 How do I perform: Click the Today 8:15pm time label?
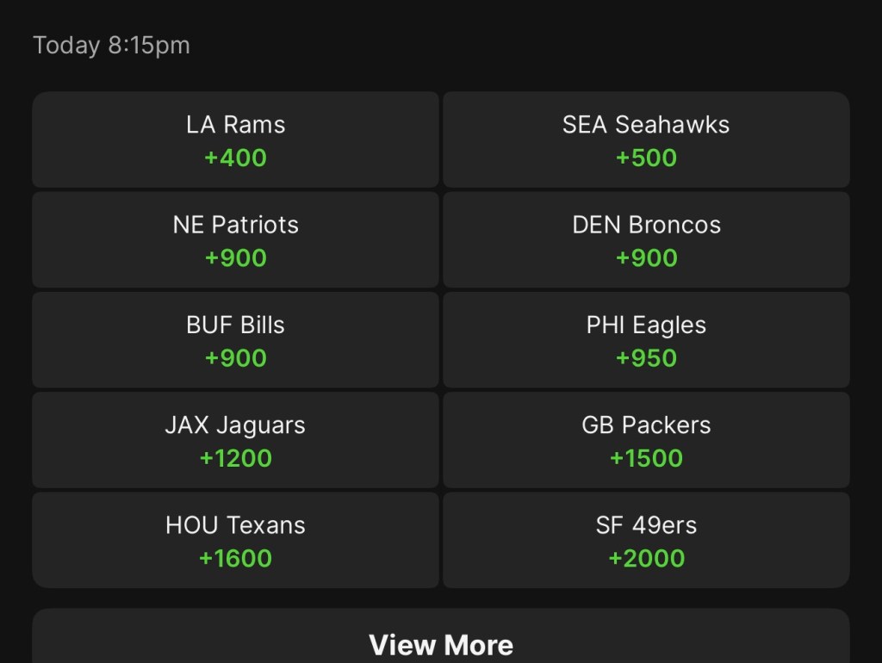point(111,45)
